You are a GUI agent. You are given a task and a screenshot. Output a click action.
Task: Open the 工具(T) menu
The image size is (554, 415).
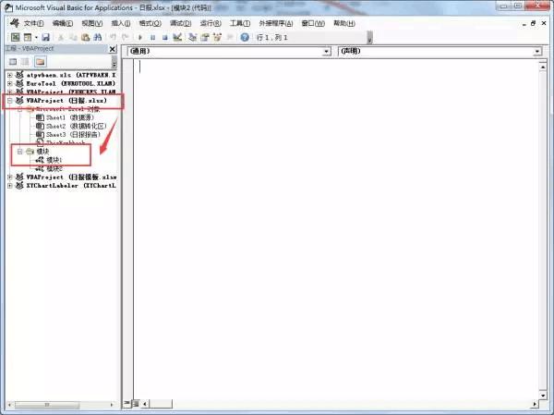click(x=240, y=23)
